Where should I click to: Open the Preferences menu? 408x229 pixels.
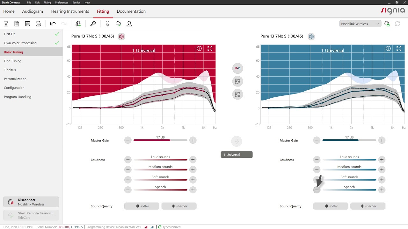click(62, 3)
